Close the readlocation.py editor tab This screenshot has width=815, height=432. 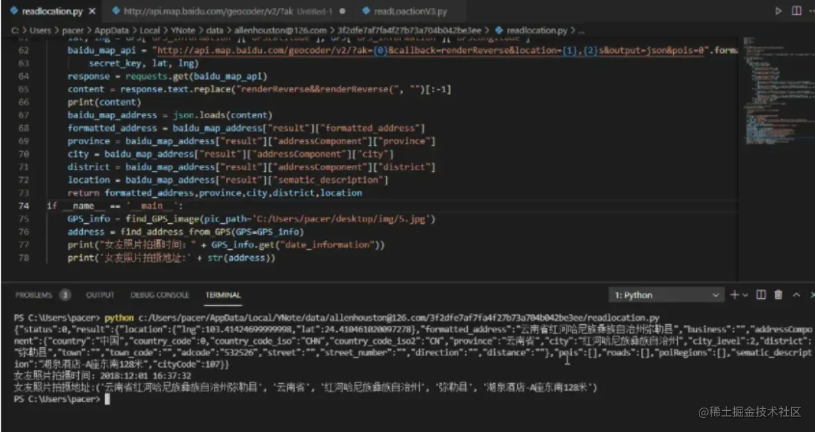(92, 12)
